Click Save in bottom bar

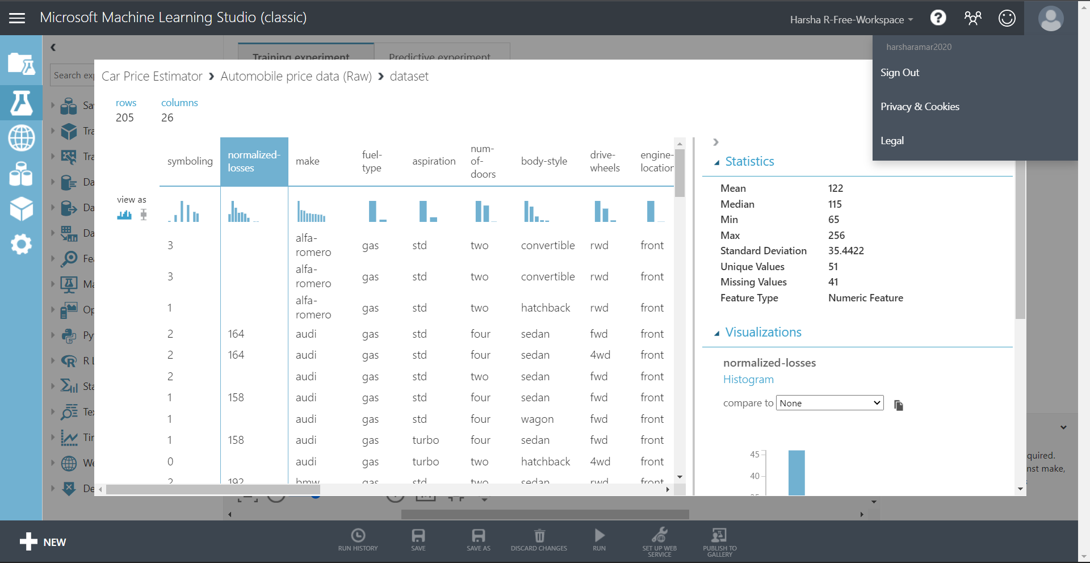418,540
